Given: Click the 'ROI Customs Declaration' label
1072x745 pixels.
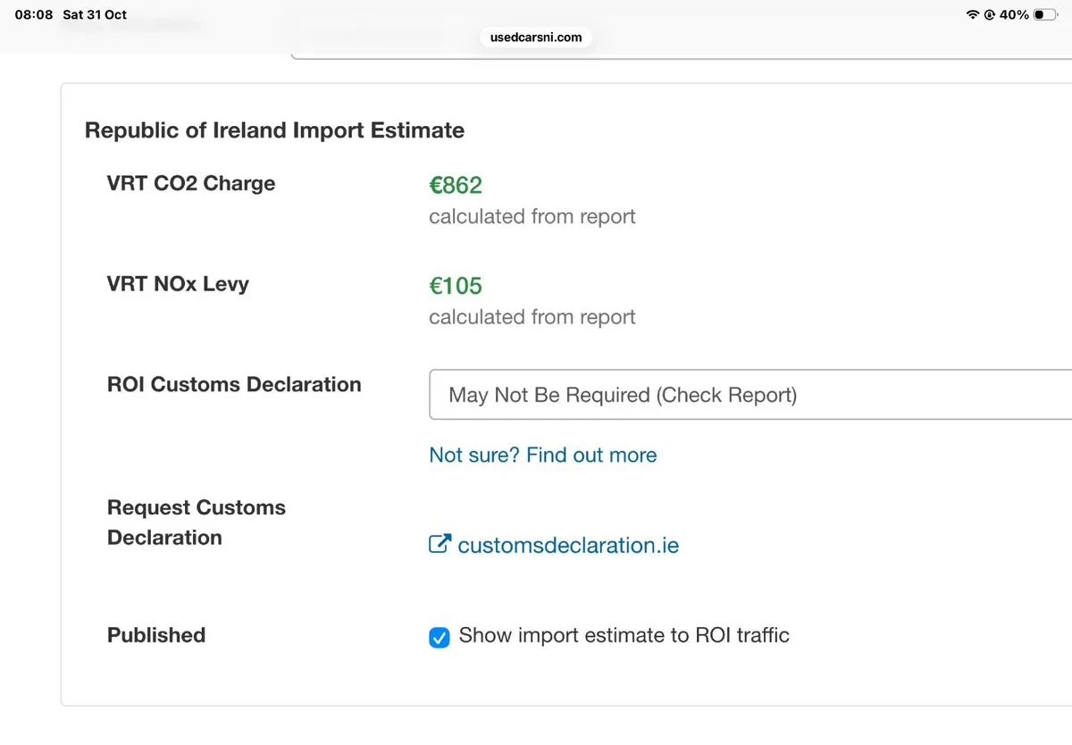Looking at the screenshot, I should tap(234, 384).
